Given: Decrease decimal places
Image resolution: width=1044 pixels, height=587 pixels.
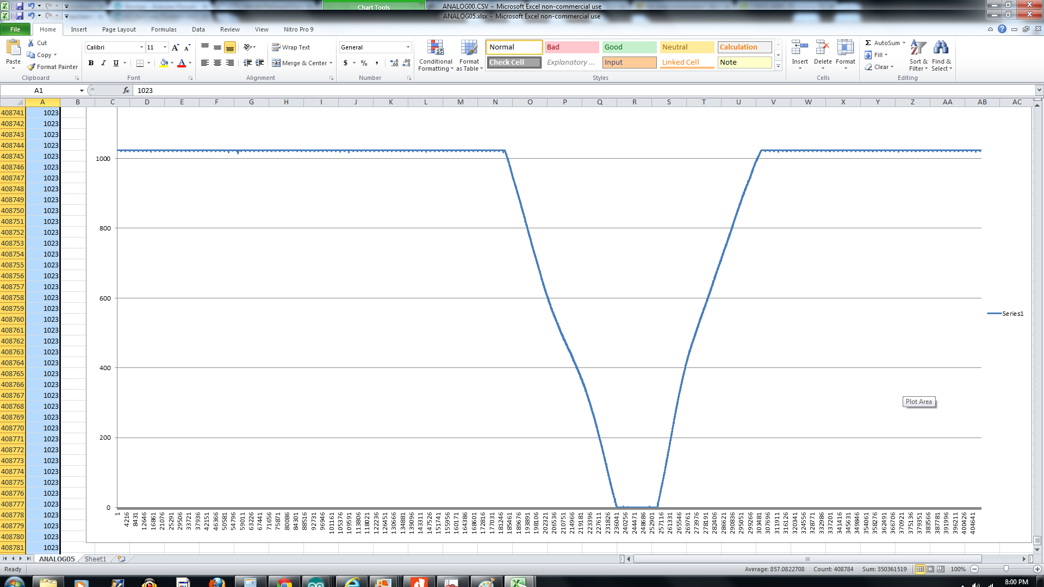Looking at the screenshot, I should tap(407, 63).
